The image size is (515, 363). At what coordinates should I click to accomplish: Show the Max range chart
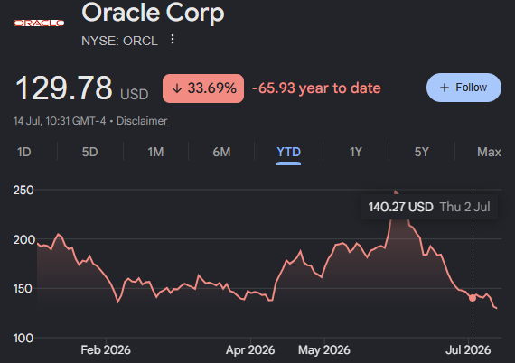tap(489, 152)
